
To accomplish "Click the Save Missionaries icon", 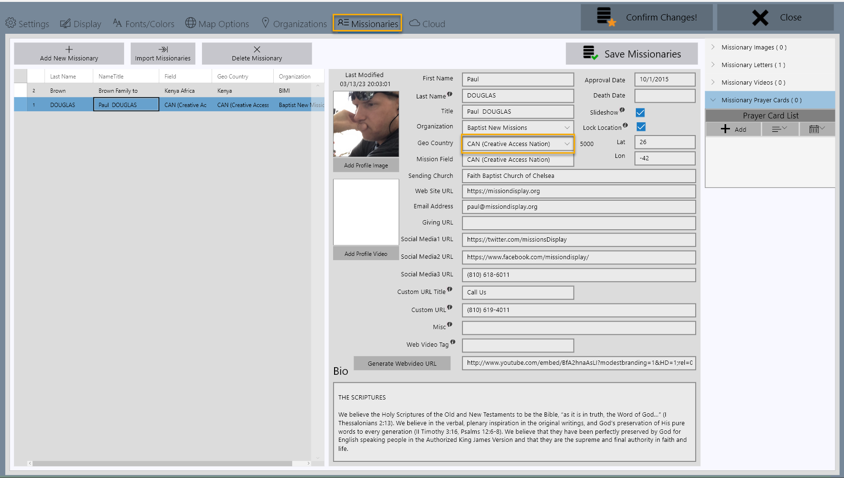I will pyautogui.click(x=589, y=53).
